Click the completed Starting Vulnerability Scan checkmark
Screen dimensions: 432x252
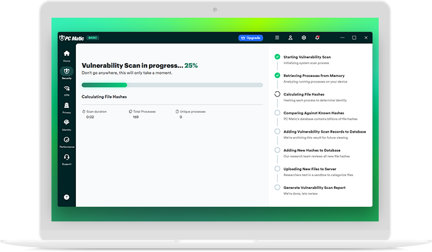[277, 57]
